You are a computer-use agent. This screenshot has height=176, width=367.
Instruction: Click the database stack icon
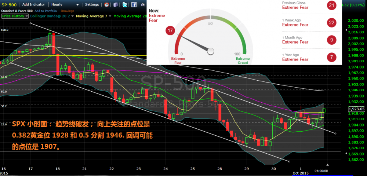[x=115, y=4]
